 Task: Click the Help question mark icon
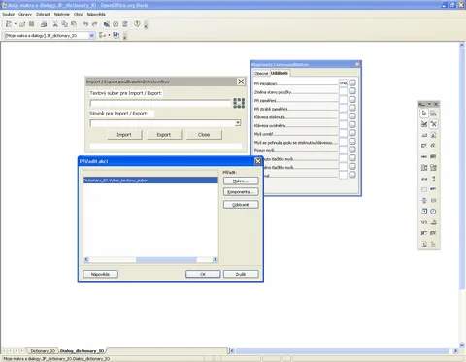point(137,24)
